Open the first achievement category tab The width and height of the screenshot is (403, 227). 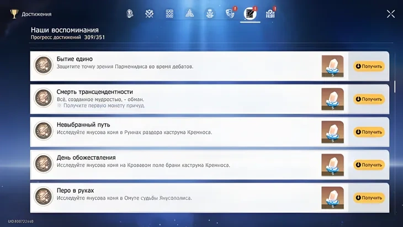pyautogui.click(x=130, y=14)
